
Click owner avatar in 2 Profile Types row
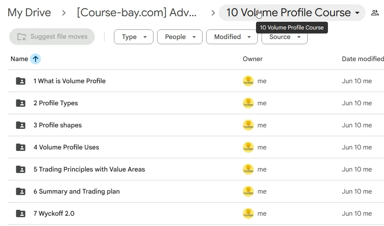pyautogui.click(x=248, y=103)
